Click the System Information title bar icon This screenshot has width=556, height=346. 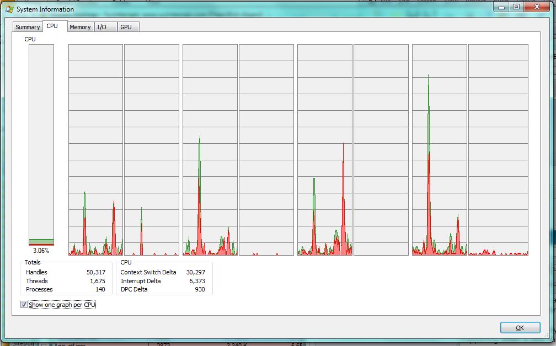(x=9, y=9)
